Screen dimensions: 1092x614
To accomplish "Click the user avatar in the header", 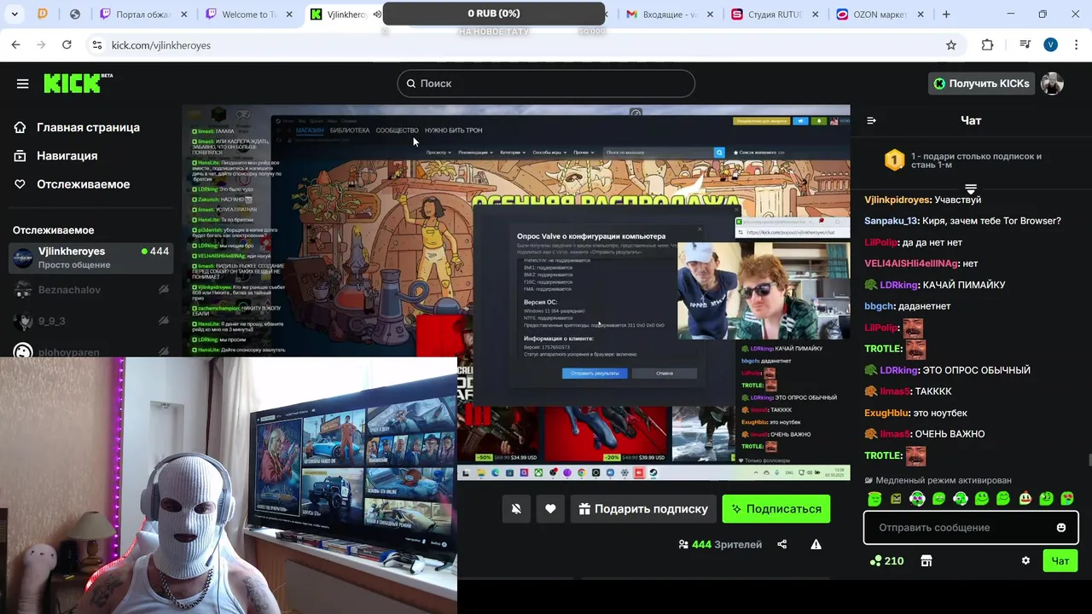I will (x=1052, y=84).
